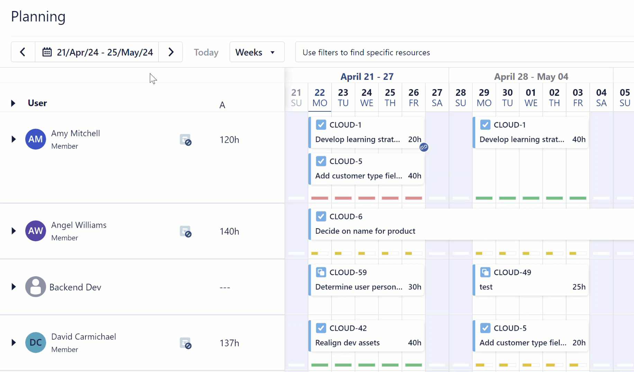Advance to the next weeks with right arrow

coord(171,52)
